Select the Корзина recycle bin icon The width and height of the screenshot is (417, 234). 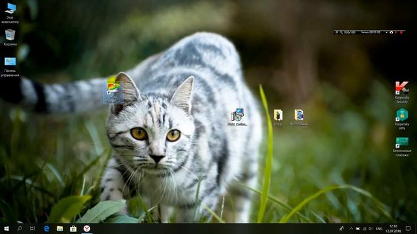(x=10, y=37)
